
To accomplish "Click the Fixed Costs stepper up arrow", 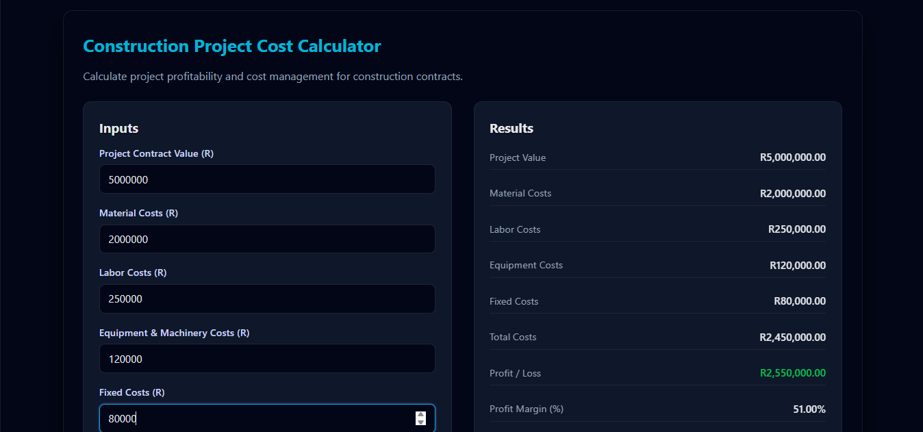I will (x=420, y=414).
